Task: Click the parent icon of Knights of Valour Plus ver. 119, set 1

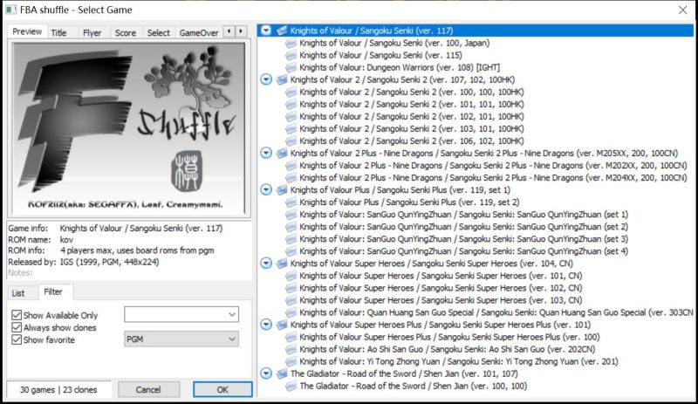Action: click(x=282, y=190)
